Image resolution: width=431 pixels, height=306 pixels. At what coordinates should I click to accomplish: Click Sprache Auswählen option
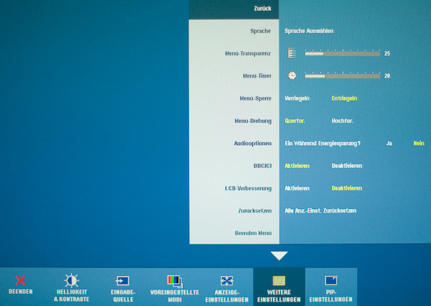click(309, 31)
